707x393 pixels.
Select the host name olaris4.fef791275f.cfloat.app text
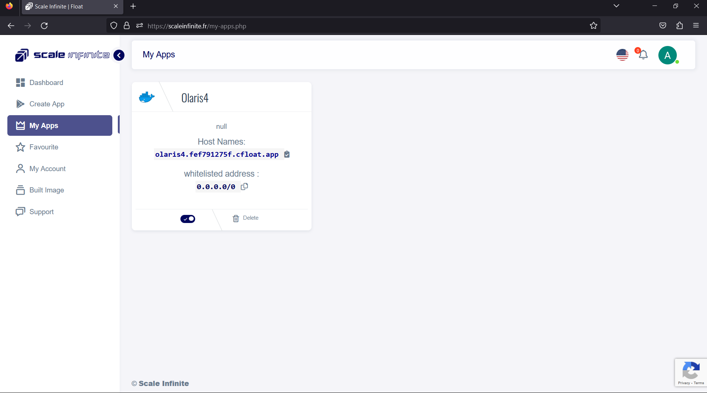click(217, 155)
